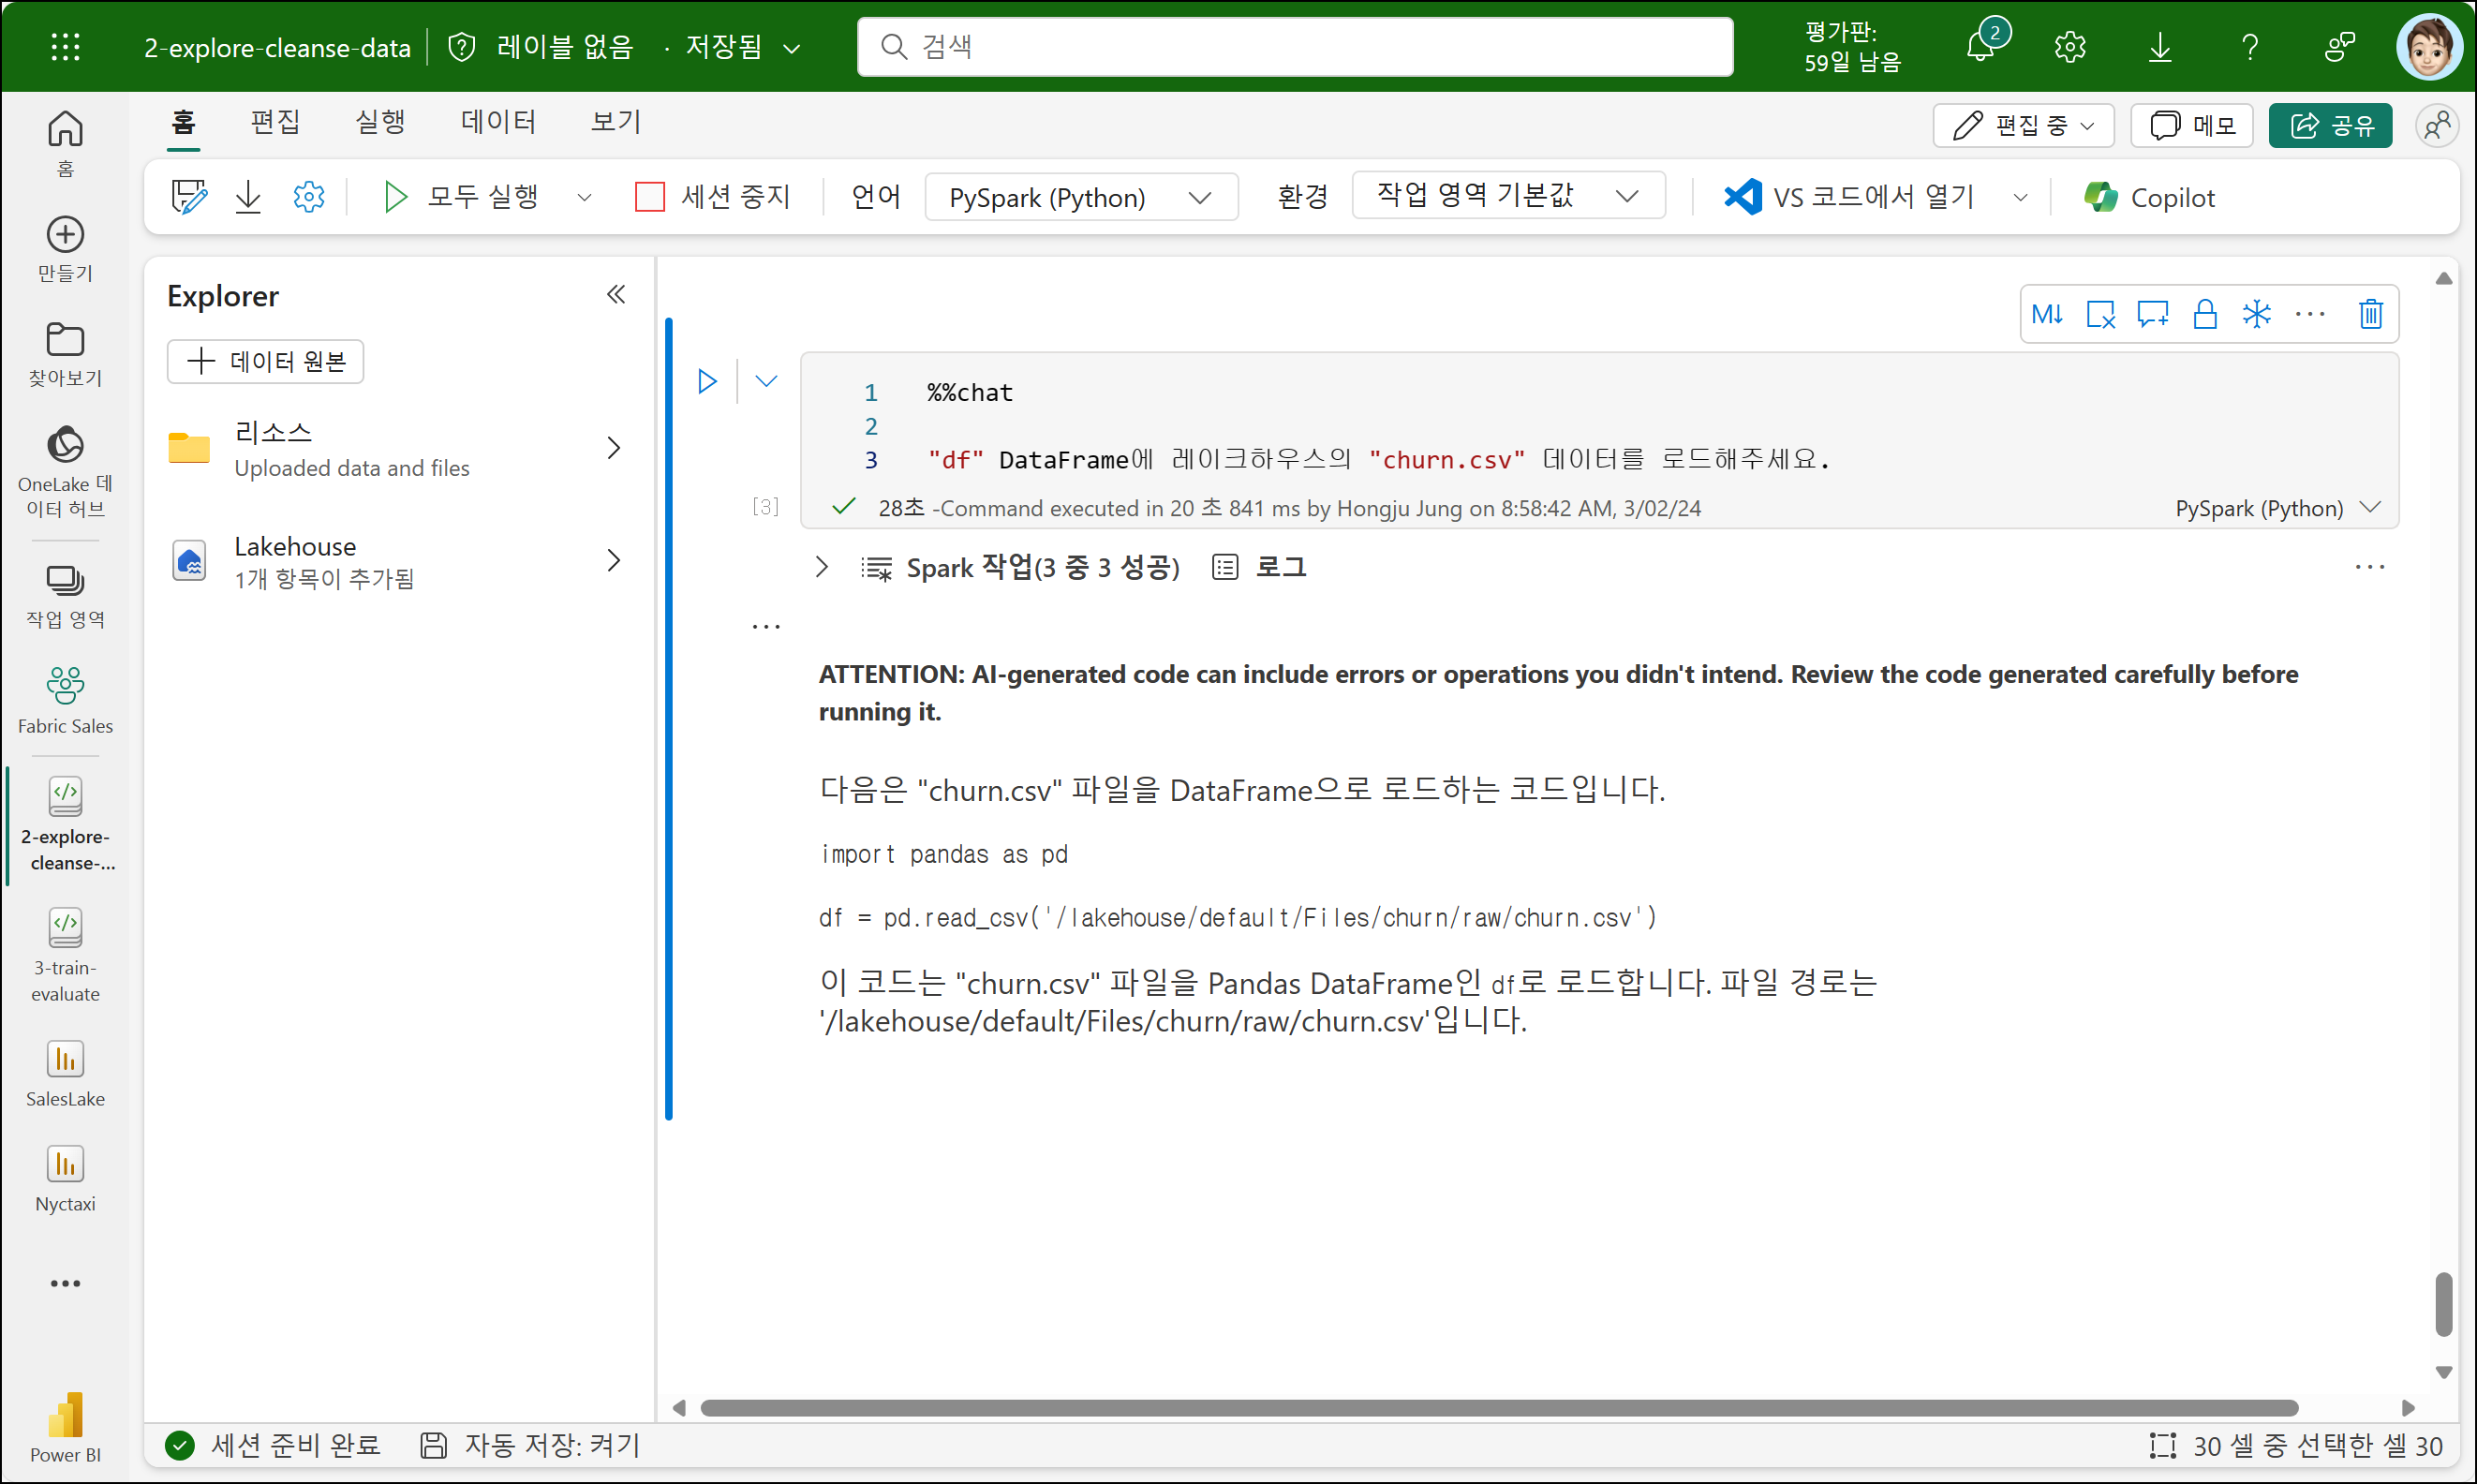
Task: Open Copilot from the toolbar
Action: pyautogui.click(x=2149, y=197)
